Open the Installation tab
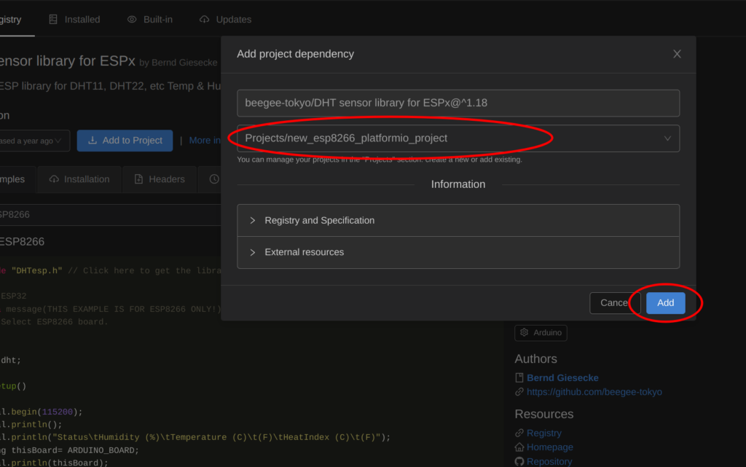The height and width of the screenshot is (467, 746). [x=79, y=179]
